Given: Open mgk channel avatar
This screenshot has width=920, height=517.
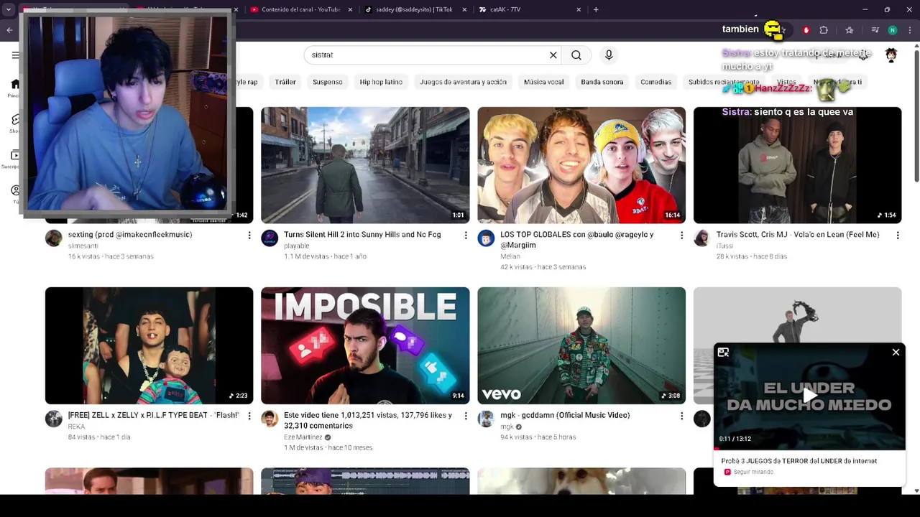Looking at the screenshot, I should click(x=486, y=419).
